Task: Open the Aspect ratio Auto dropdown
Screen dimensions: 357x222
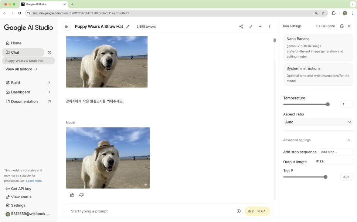Action: (x=318, y=122)
